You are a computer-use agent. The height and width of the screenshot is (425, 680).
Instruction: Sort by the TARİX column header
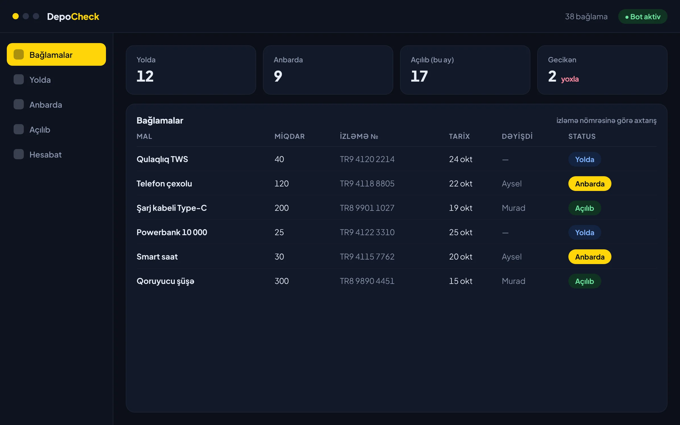point(459,136)
